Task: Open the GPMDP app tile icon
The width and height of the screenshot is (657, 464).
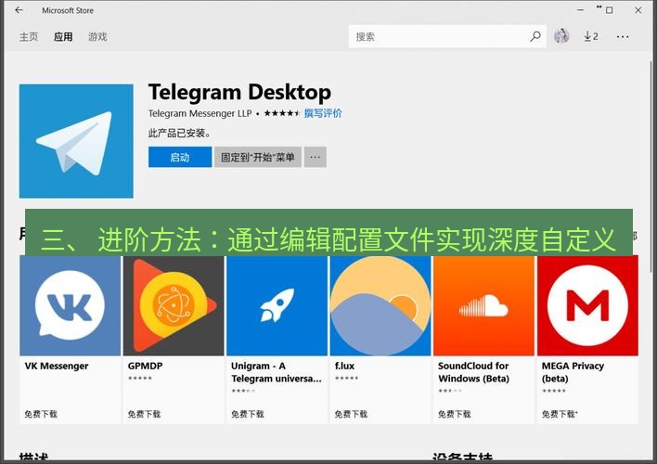Action: click(x=174, y=305)
